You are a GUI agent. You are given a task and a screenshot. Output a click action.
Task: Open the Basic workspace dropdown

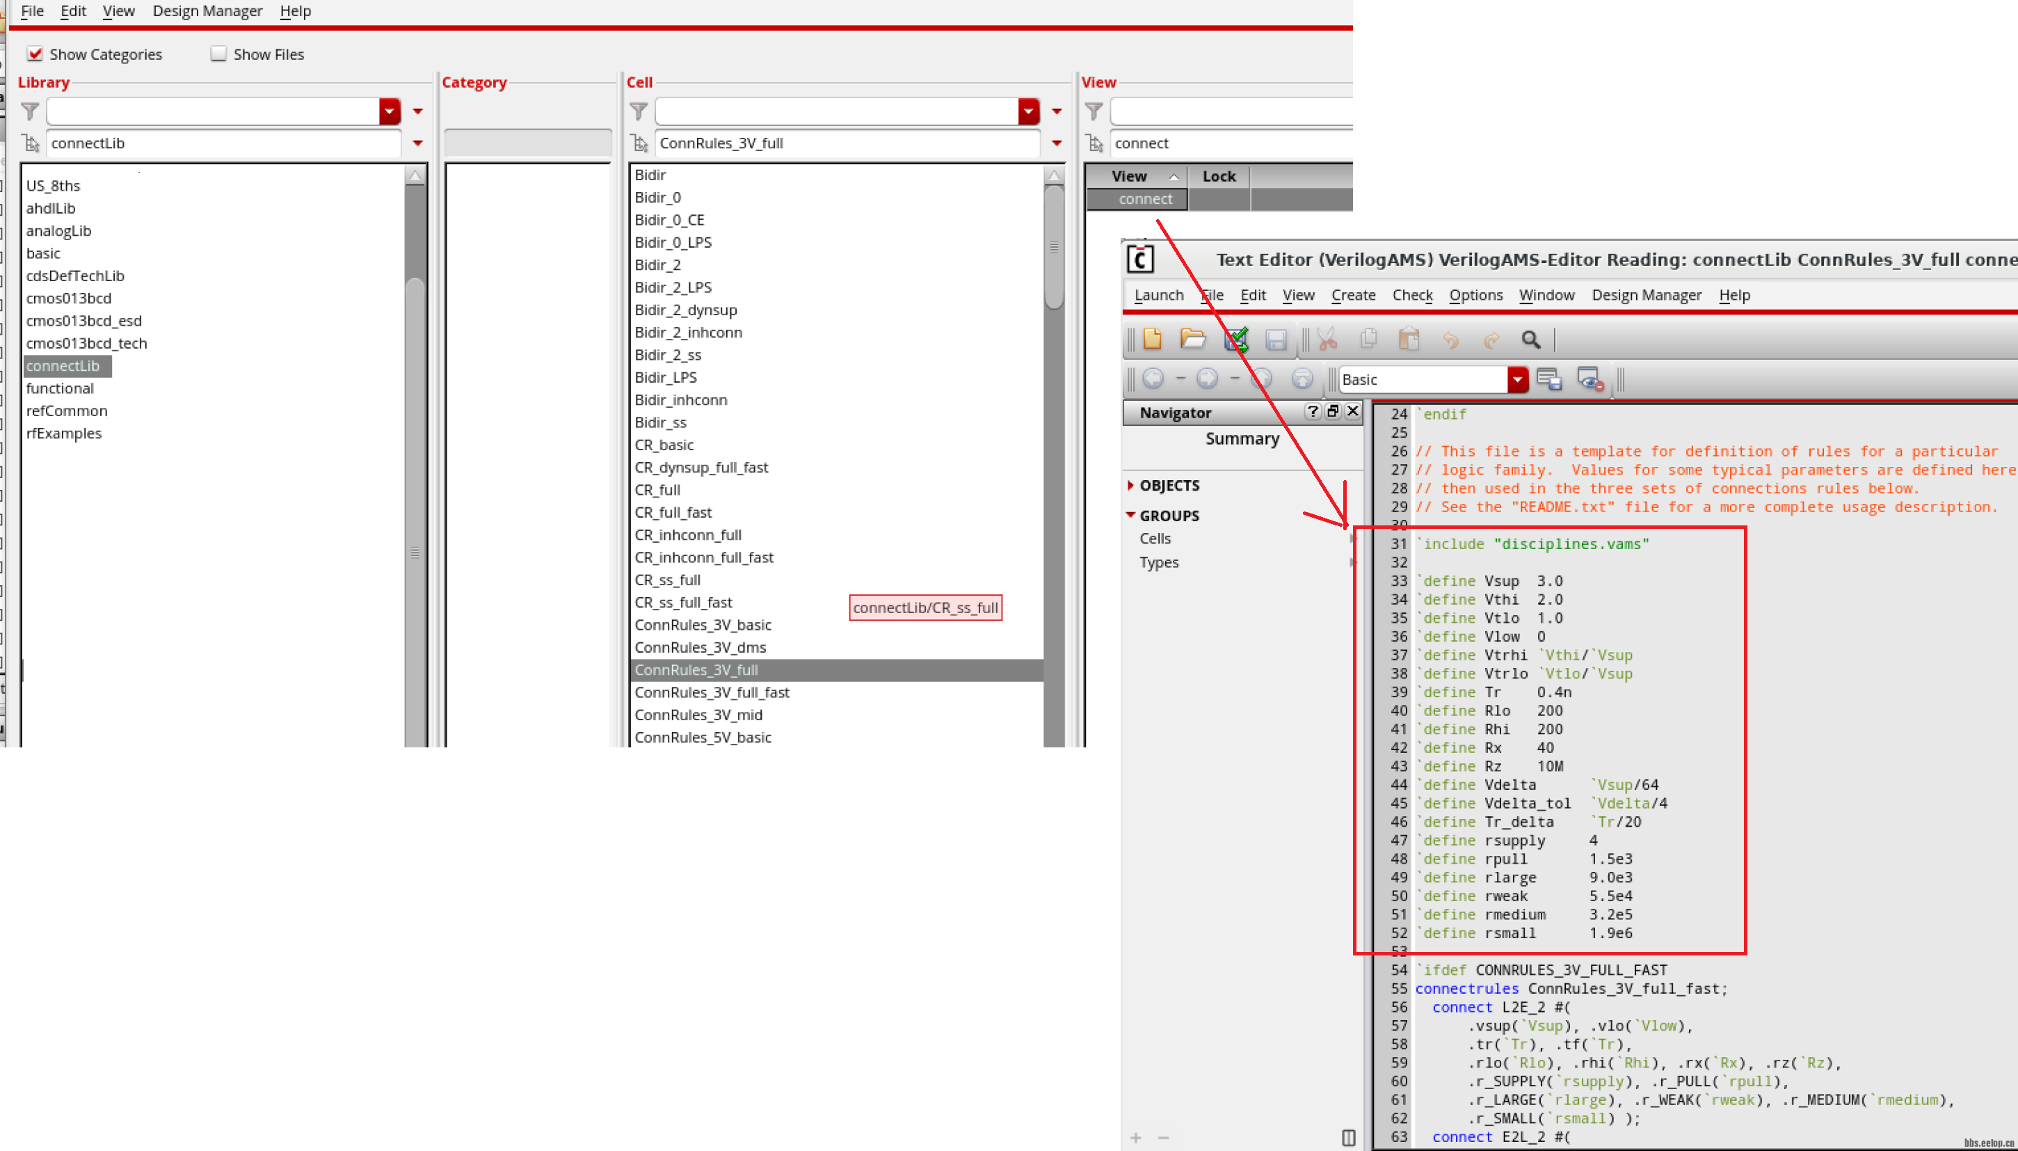(1517, 379)
